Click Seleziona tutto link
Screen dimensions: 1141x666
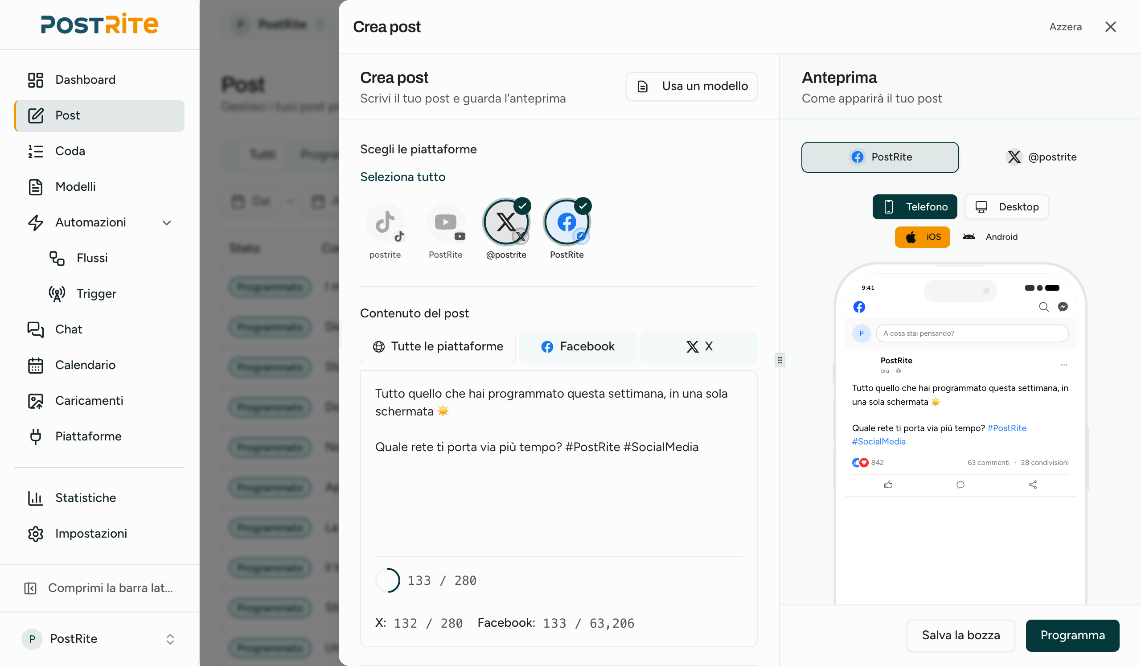[x=402, y=177]
